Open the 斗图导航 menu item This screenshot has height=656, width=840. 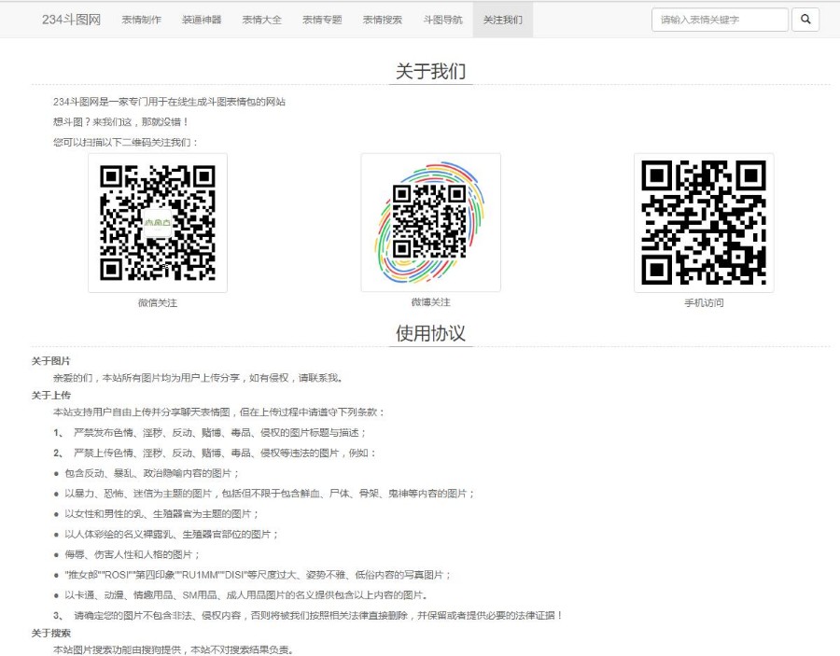point(442,20)
